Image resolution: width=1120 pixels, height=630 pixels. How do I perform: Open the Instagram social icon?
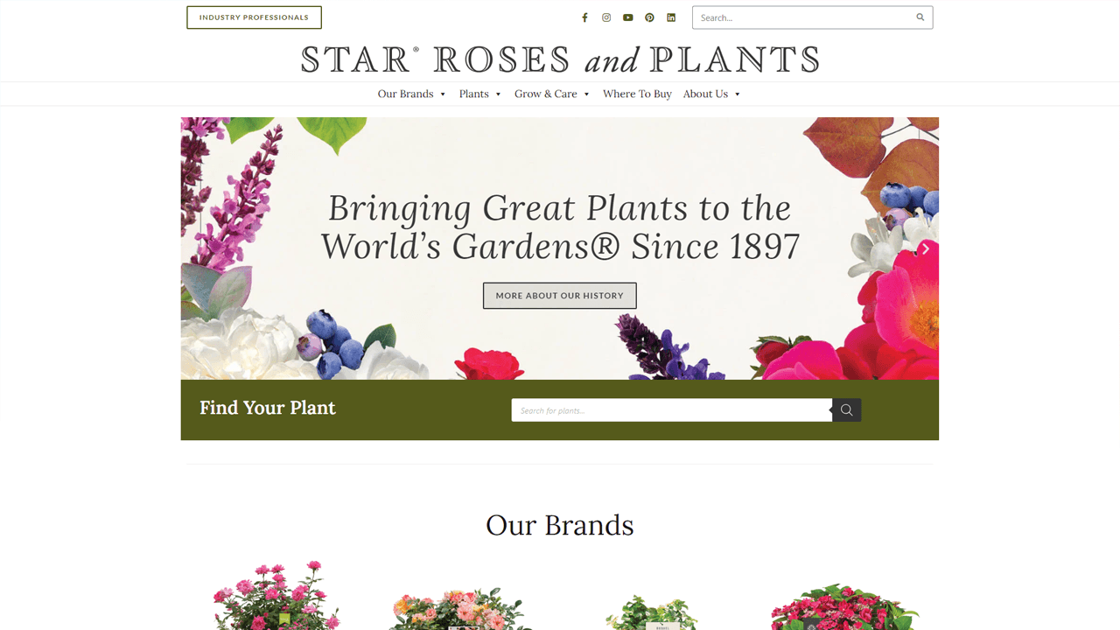point(606,17)
